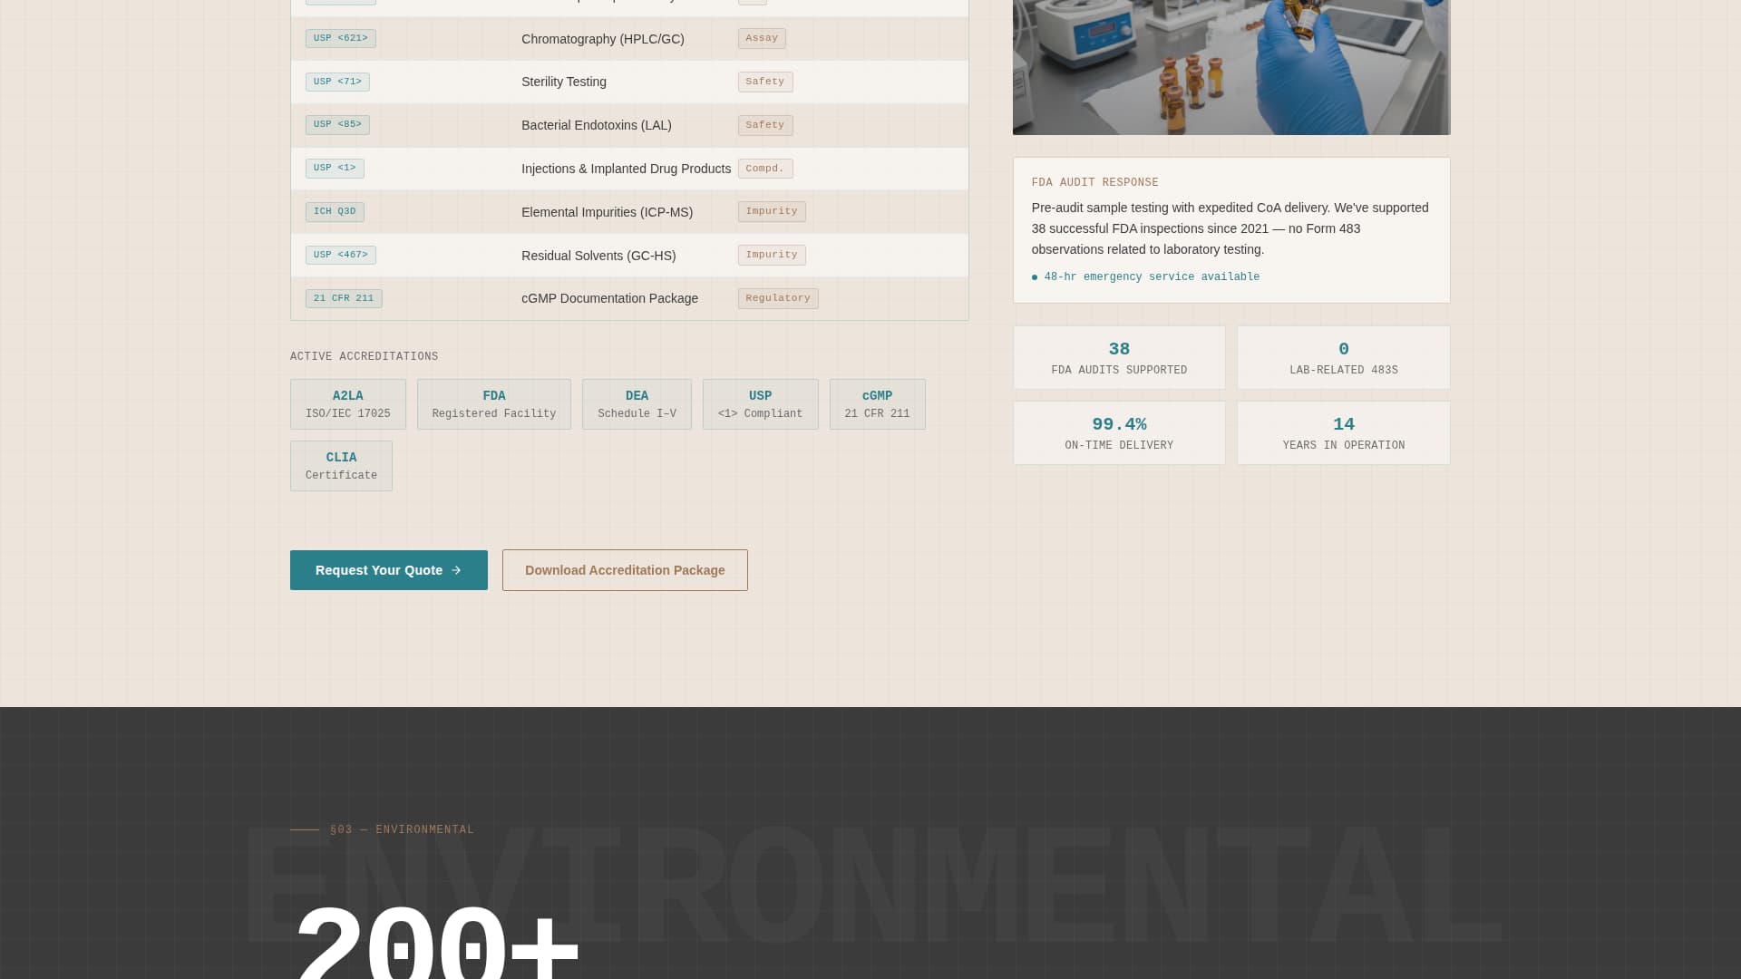Click the Safety tag for Bacterial Endotoxins
The height and width of the screenshot is (979, 1741).
click(x=765, y=125)
